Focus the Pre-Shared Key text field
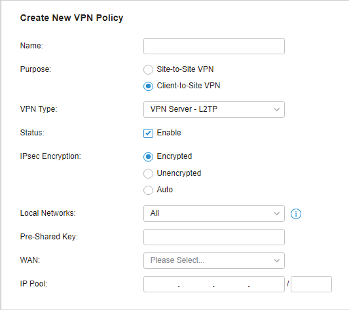This screenshot has width=349, height=310. [214, 237]
